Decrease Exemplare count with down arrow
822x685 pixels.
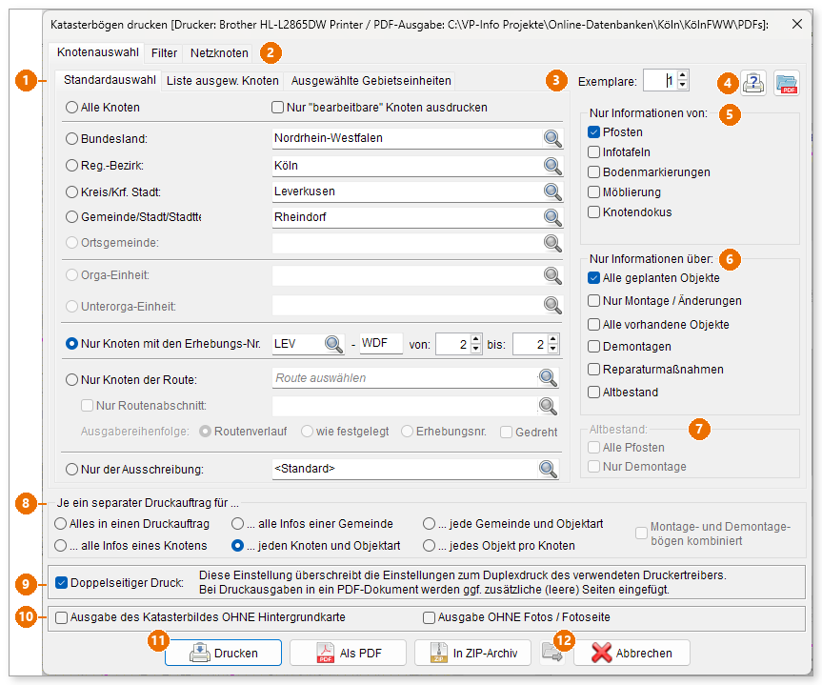tap(683, 86)
